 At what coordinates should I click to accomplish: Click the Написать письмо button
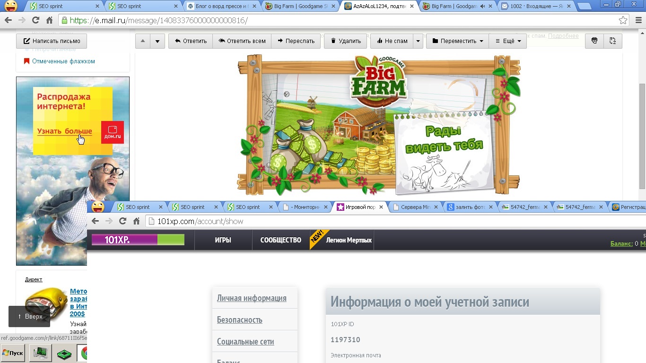[52, 41]
